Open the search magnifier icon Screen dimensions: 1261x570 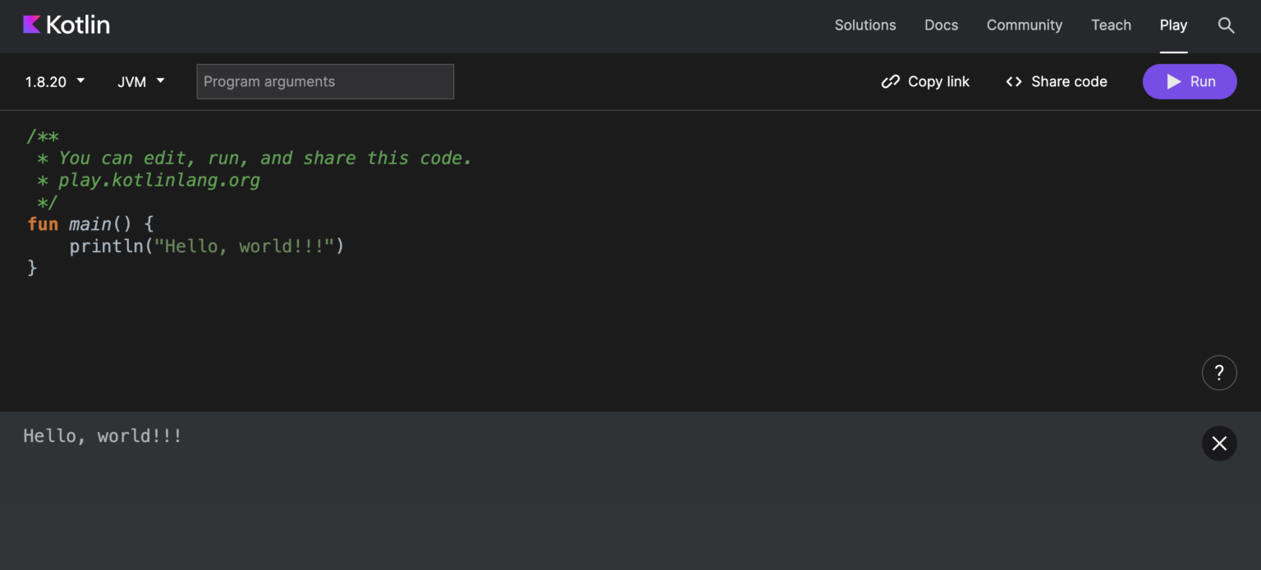[x=1226, y=25]
